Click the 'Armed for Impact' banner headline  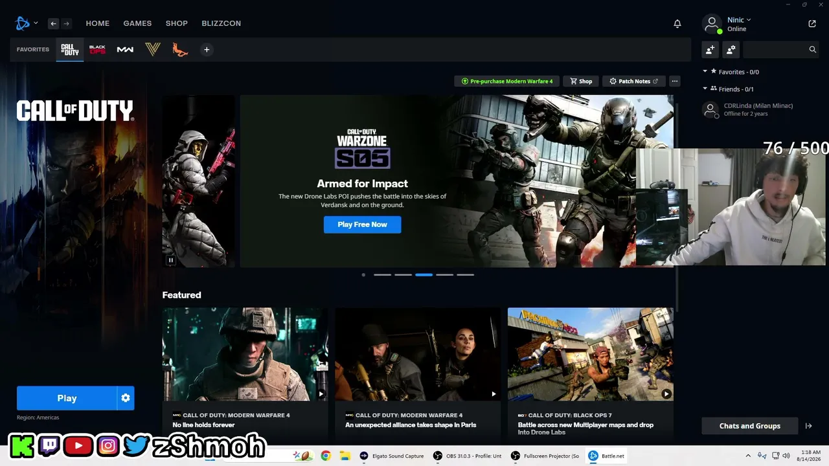363,184
